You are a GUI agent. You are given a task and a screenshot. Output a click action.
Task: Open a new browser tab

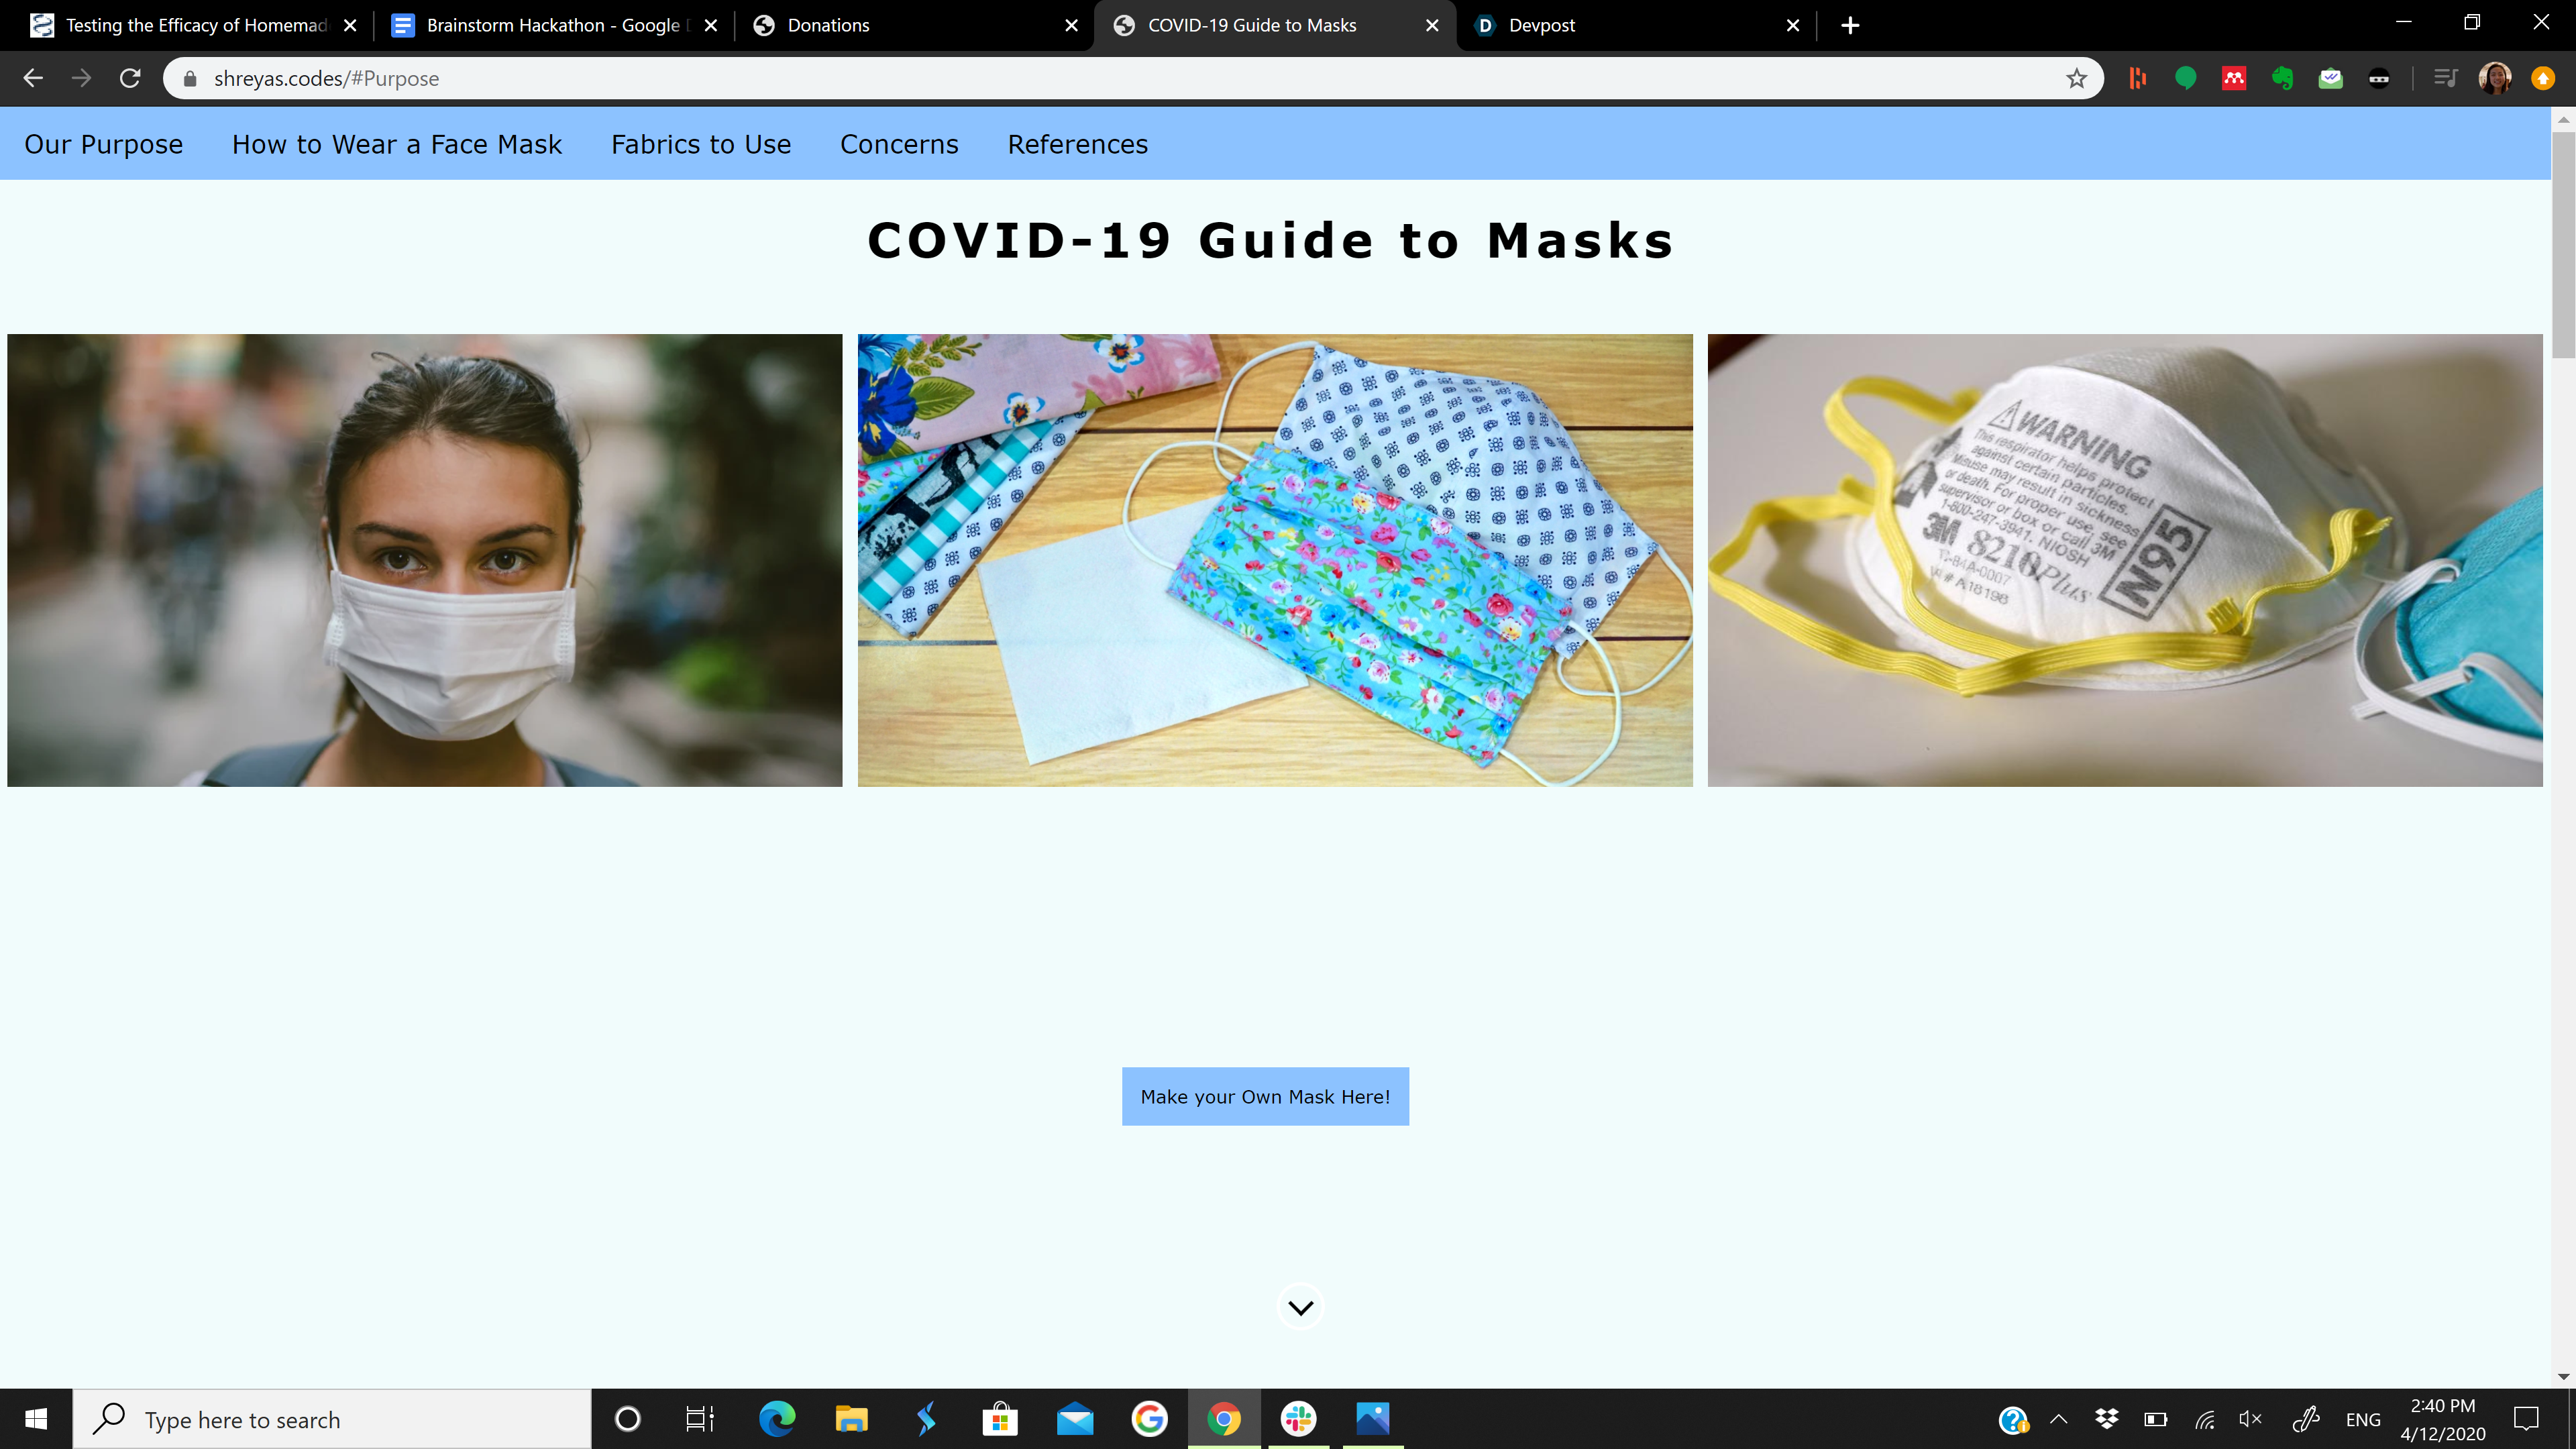tap(1850, 26)
